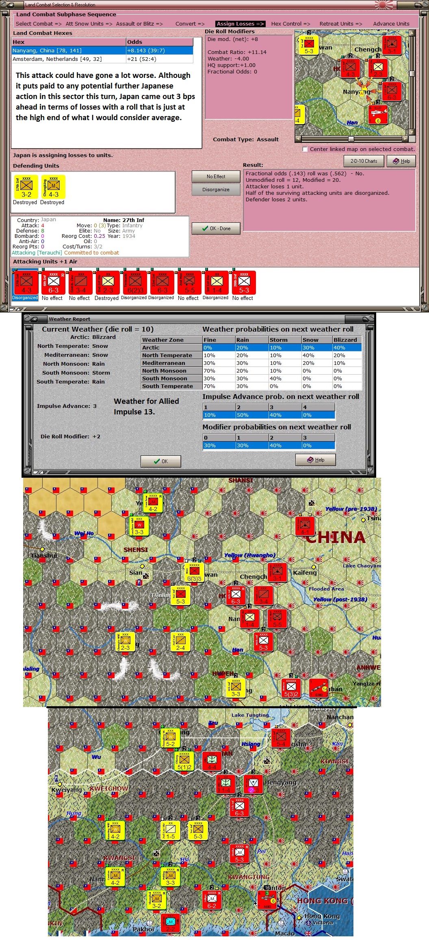429x940 pixels.
Task: Click the blue 2-2 counter near Pakhoi
Action: pyautogui.click(x=170, y=923)
